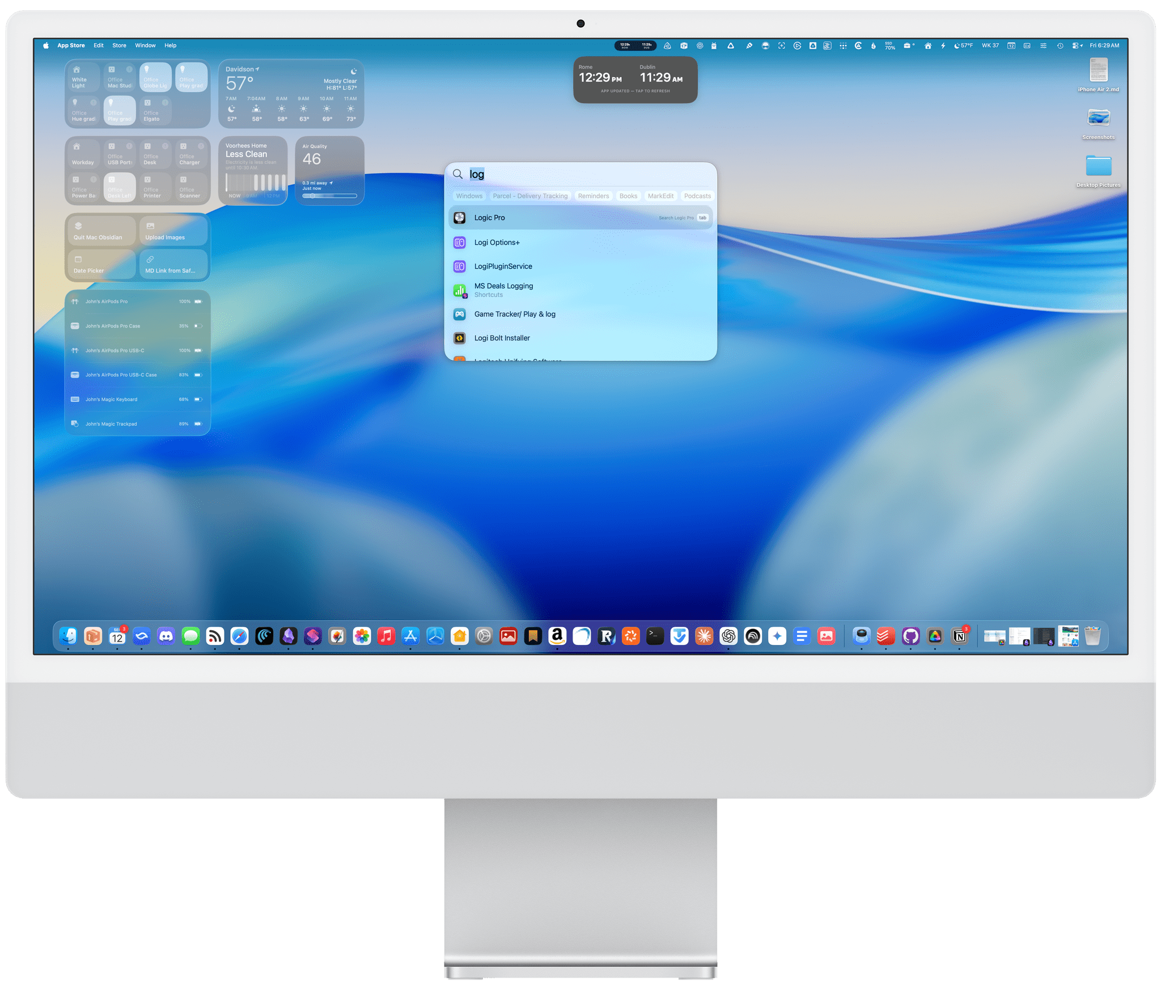Filter results by Reminders
The width and height of the screenshot is (1161, 985).
(x=593, y=196)
